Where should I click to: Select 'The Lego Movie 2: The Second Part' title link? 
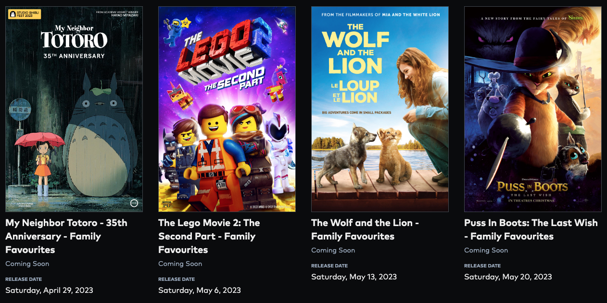tap(209, 236)
